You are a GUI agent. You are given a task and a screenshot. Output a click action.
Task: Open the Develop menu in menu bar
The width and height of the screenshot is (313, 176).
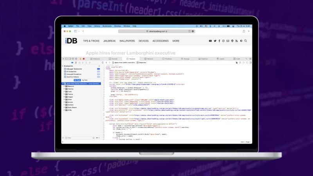118,26
